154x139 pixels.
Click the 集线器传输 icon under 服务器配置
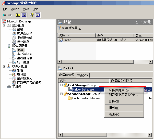[x=14, y=58]
